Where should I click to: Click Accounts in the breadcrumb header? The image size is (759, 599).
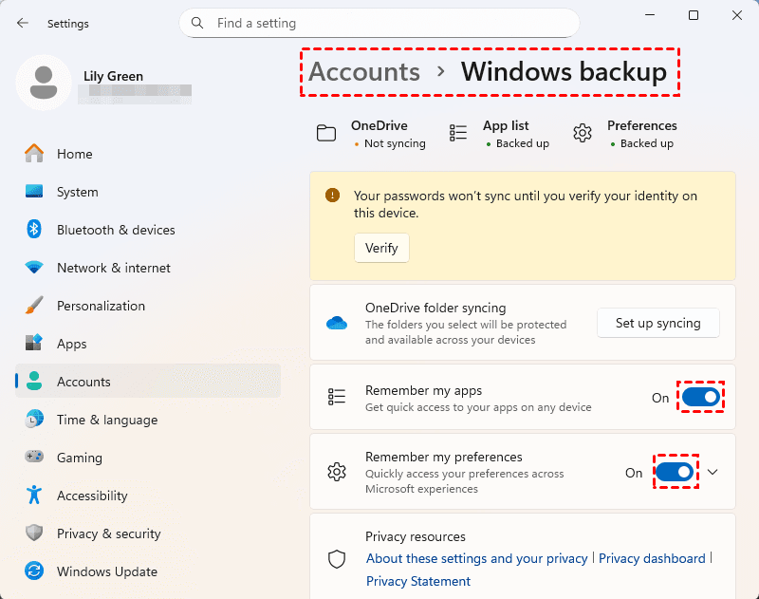[x=364, y=72]
